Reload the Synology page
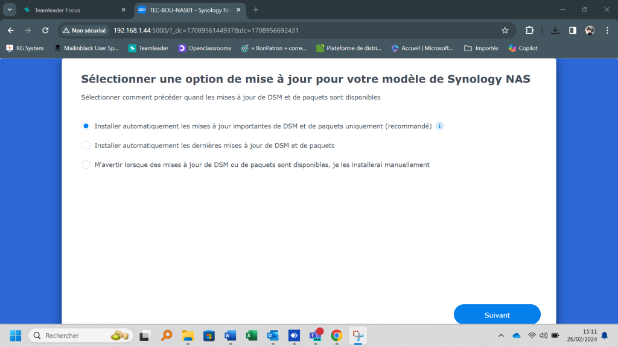 click(x=45, y=30)
